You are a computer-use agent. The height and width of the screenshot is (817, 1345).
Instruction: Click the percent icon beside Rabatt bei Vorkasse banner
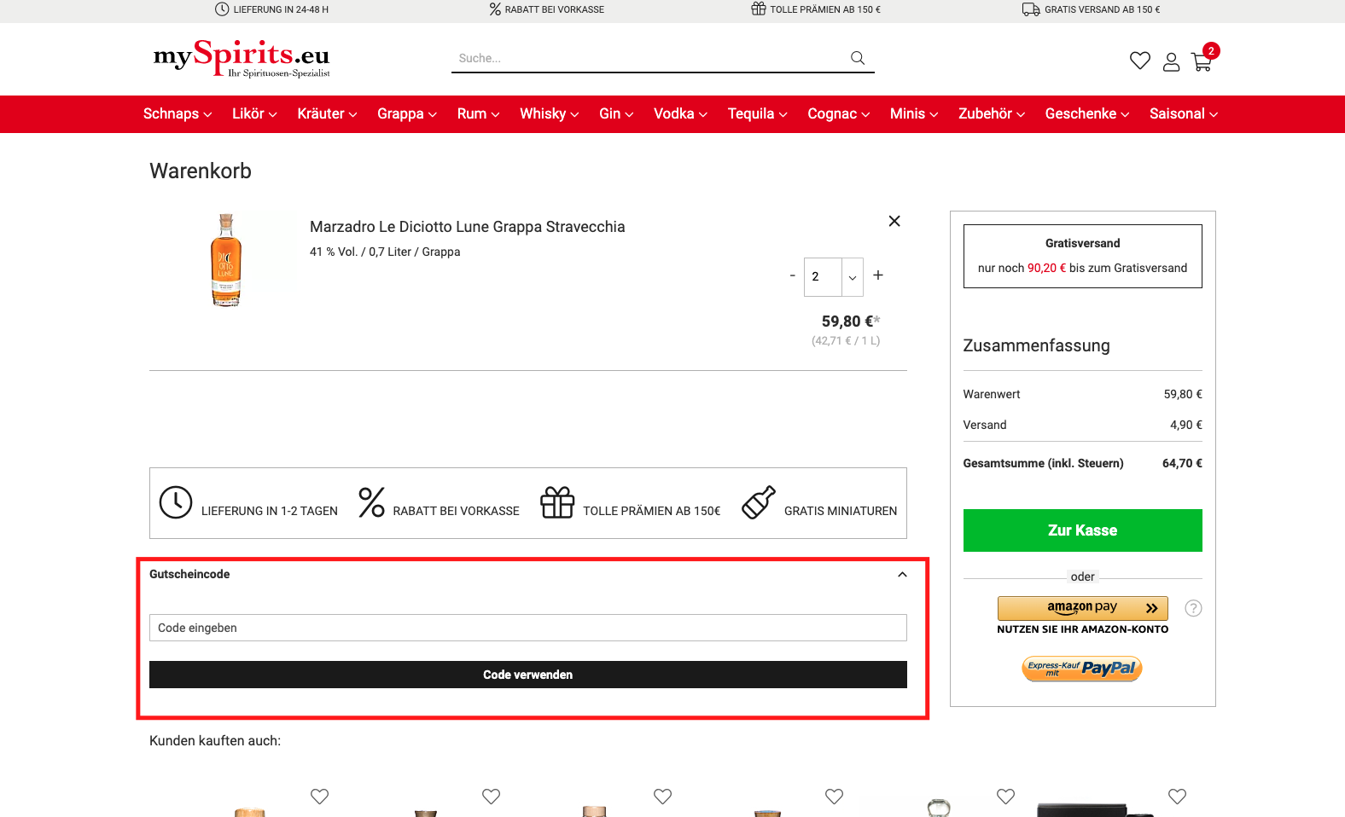coord(371,502)
